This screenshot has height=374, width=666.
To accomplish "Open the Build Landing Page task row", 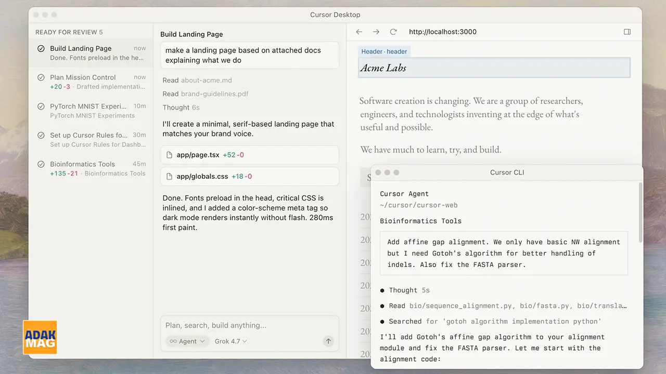I will (x=91, y=53).
